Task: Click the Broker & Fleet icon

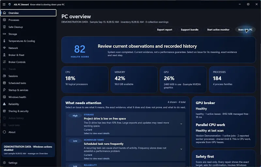Action: point(5,55)
